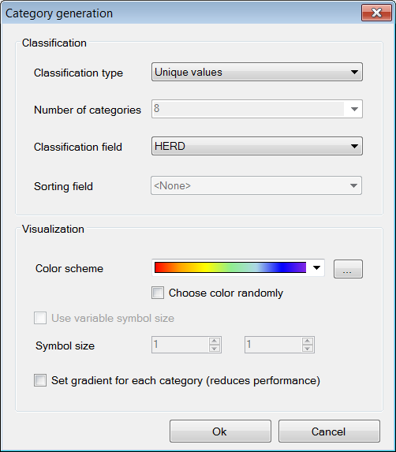Close the Category generation dialog

(376, 13)
